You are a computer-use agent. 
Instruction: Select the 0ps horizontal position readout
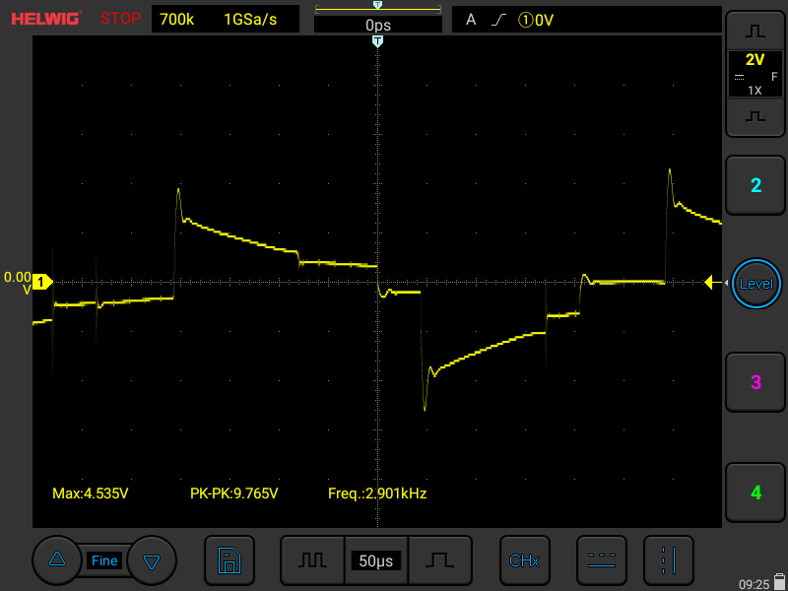pyautogui.click(x=378, y=25)
